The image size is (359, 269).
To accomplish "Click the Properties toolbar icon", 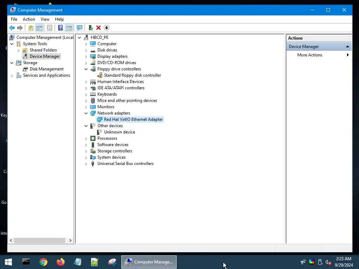I will coord(49,28).
